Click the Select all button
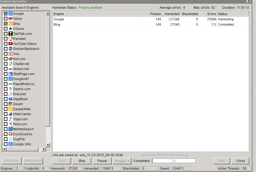This screenshot has height=172, width=256. 12,161
